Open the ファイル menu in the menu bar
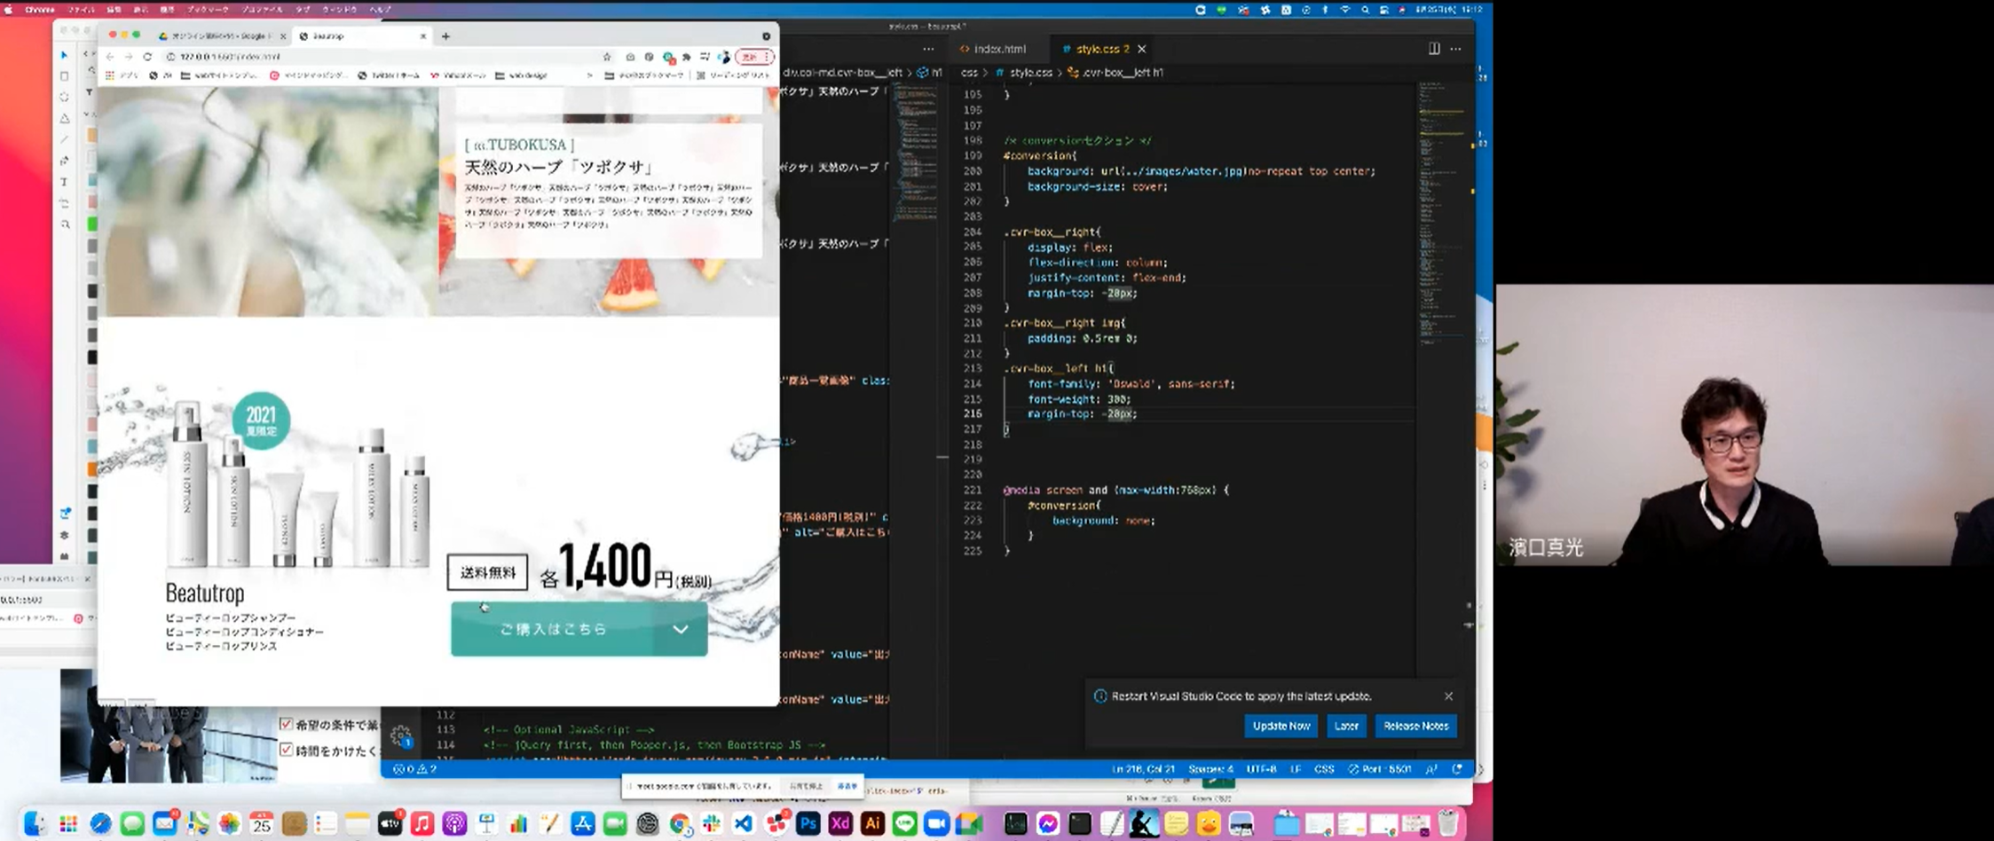This screenshot has width=1994, height=841. [x=82, y=9]
